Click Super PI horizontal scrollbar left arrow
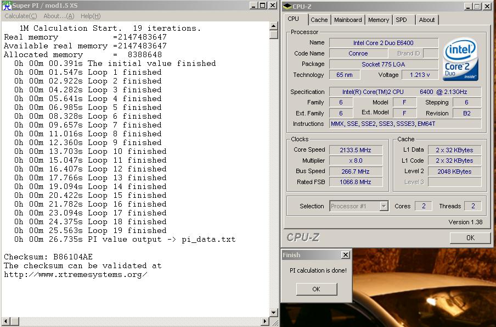This screenshot has width=496, height=327. [5, 322]
